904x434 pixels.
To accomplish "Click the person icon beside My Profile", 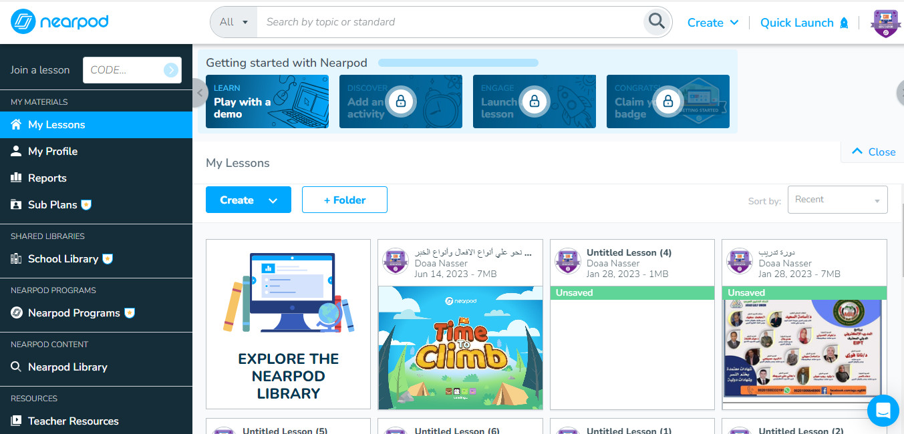I will point(16,152).
